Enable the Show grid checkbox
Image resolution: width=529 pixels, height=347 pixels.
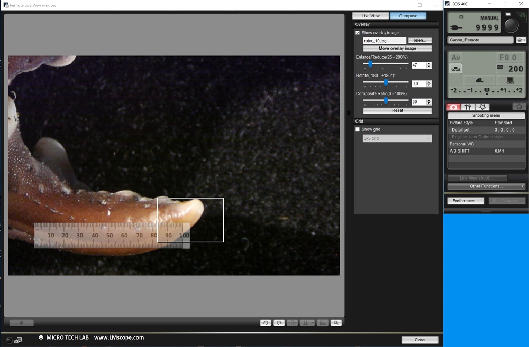click(358, 129)
